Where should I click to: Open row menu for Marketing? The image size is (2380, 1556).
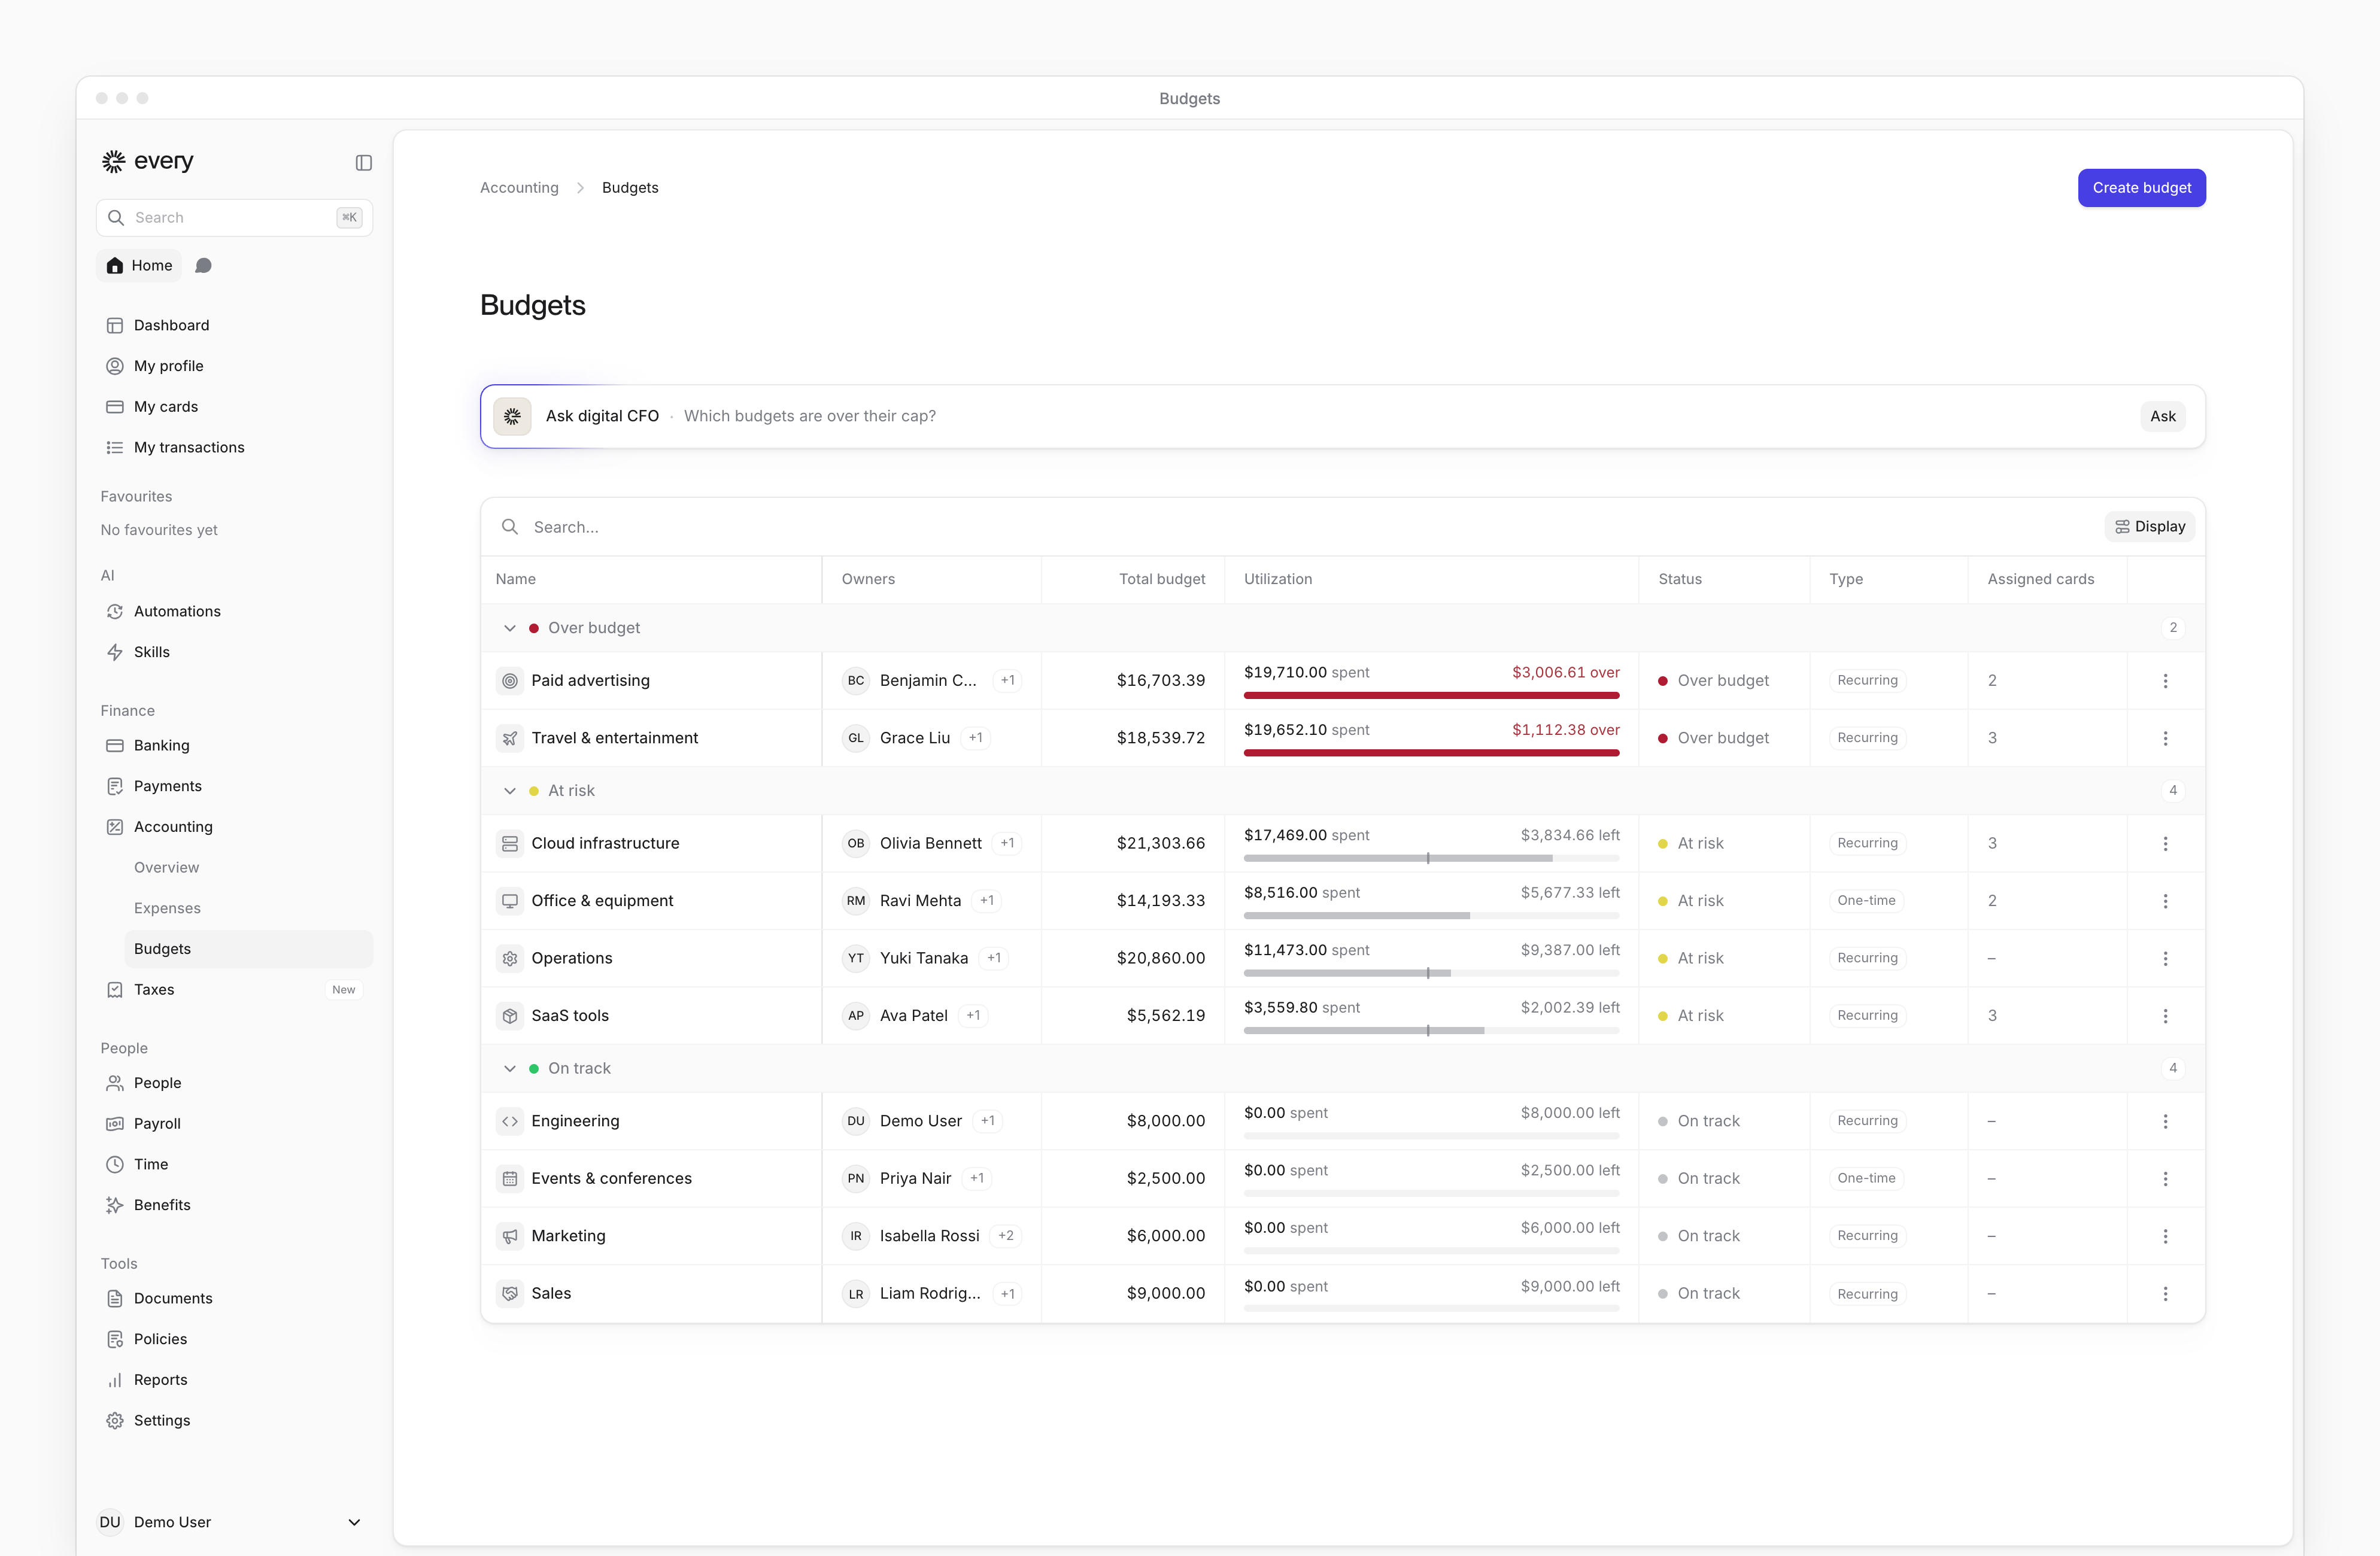(2165, 1236)
